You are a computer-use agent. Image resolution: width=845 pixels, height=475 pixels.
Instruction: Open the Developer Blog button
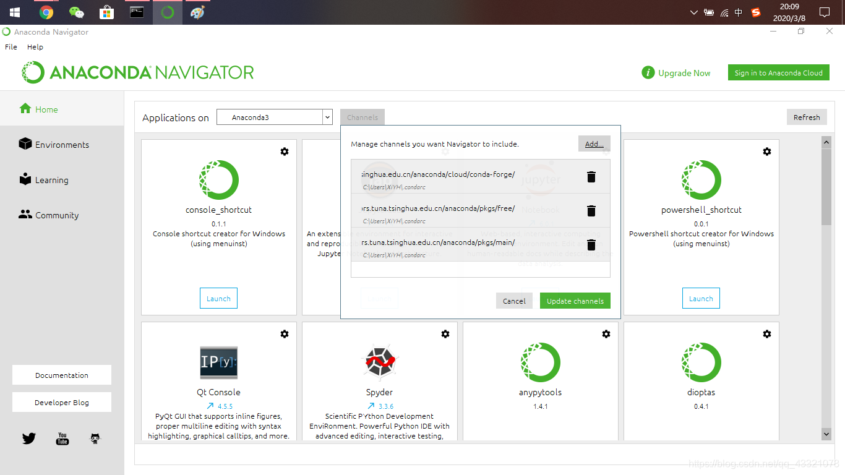tap(62, 403)
